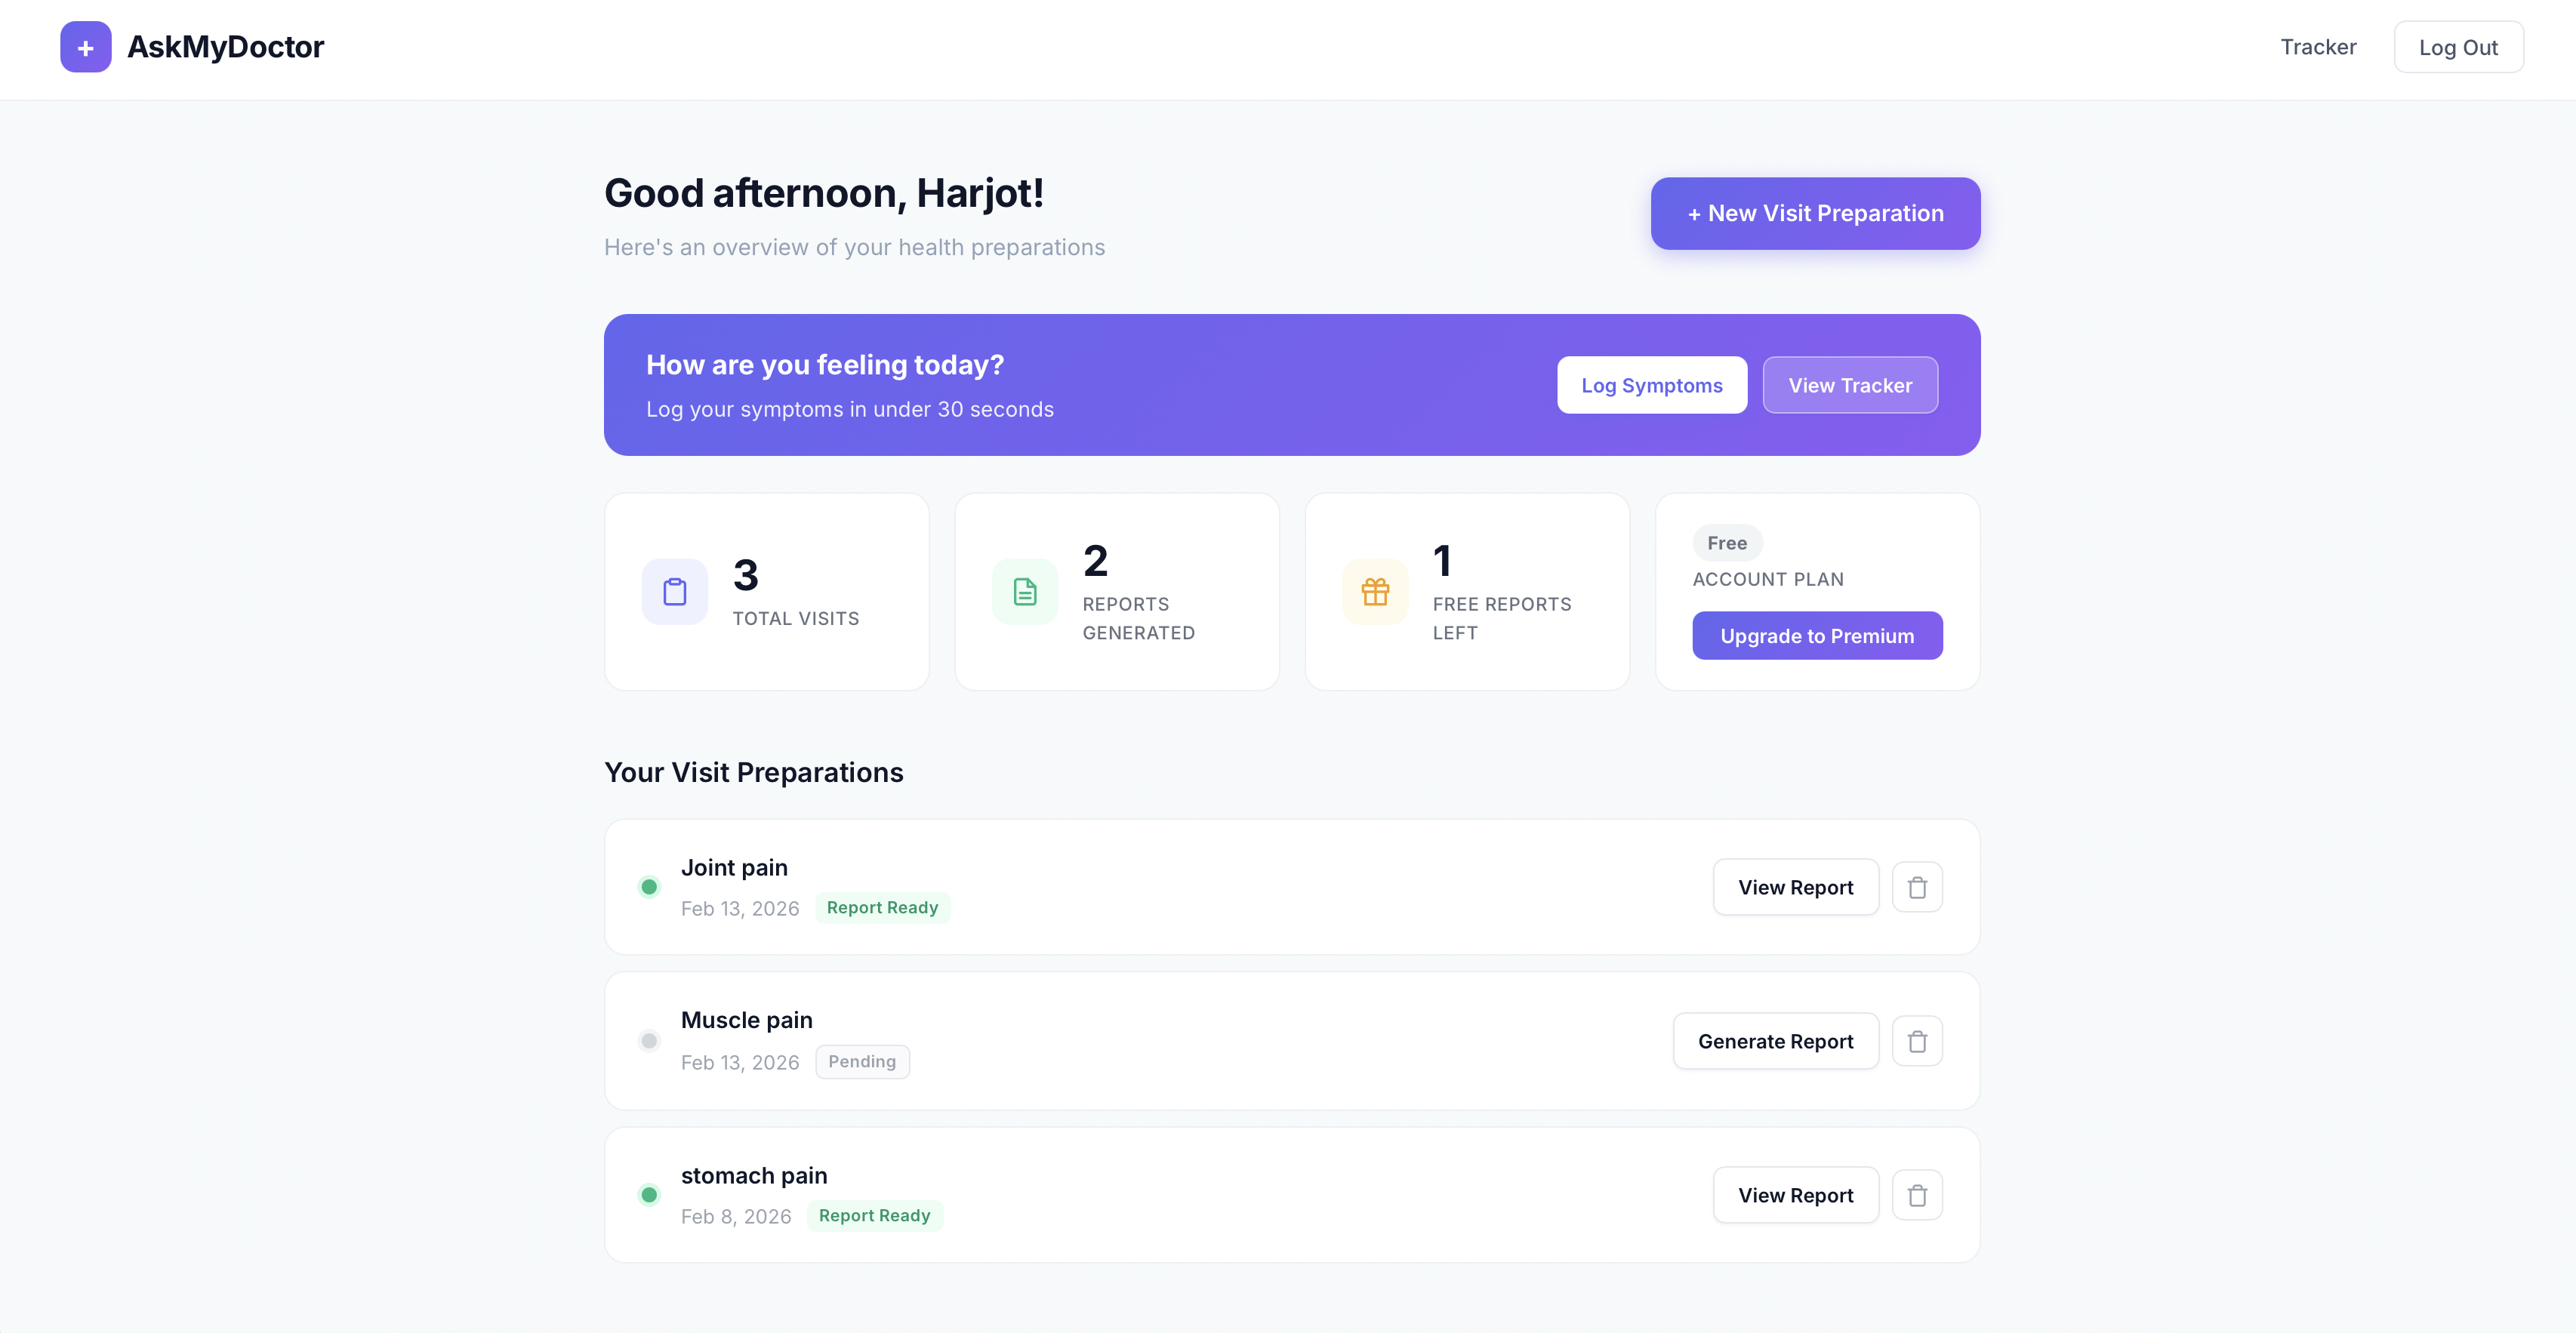Click the green status dot next to stomach pain
The image size is (2576, 1333).
coord(650,1194)
